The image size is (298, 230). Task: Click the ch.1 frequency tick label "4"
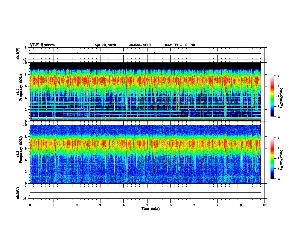click(x=26, y=98)
